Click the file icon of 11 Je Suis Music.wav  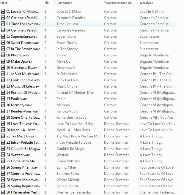click(3, 74)
